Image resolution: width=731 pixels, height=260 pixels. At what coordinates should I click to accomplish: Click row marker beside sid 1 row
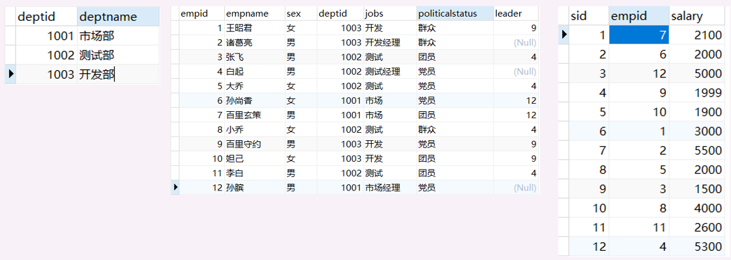tap(564, 35)
